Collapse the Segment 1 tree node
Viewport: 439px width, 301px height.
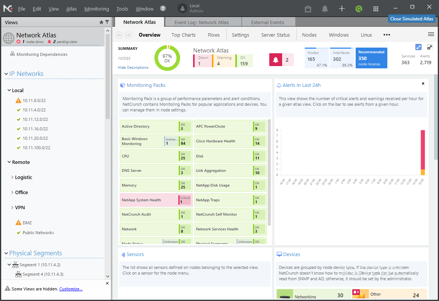tap(9, 265)
